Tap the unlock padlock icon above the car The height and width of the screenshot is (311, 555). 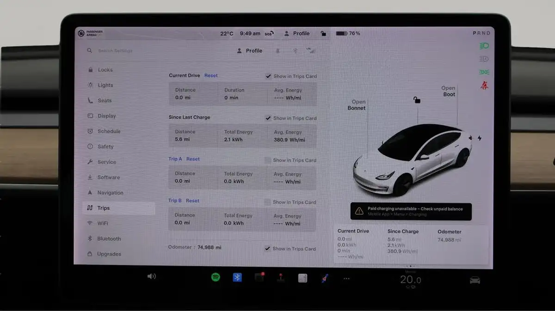pyautogui.click(x=417, y=100)
